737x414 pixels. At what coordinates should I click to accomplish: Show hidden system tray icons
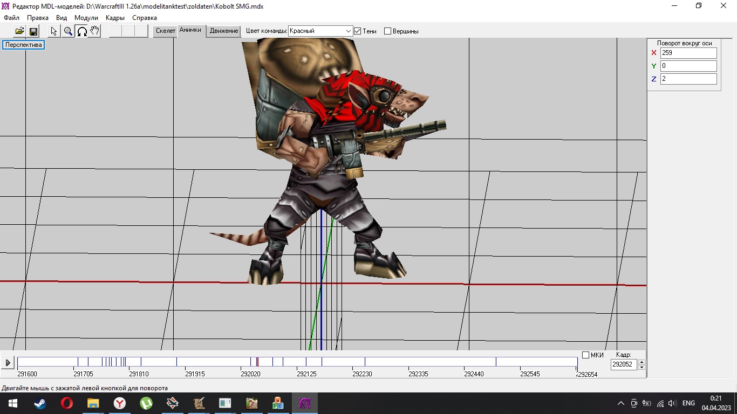coord(621,403)
